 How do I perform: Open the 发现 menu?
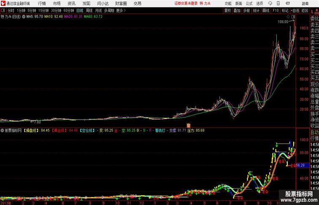click(x=86, y=3)
